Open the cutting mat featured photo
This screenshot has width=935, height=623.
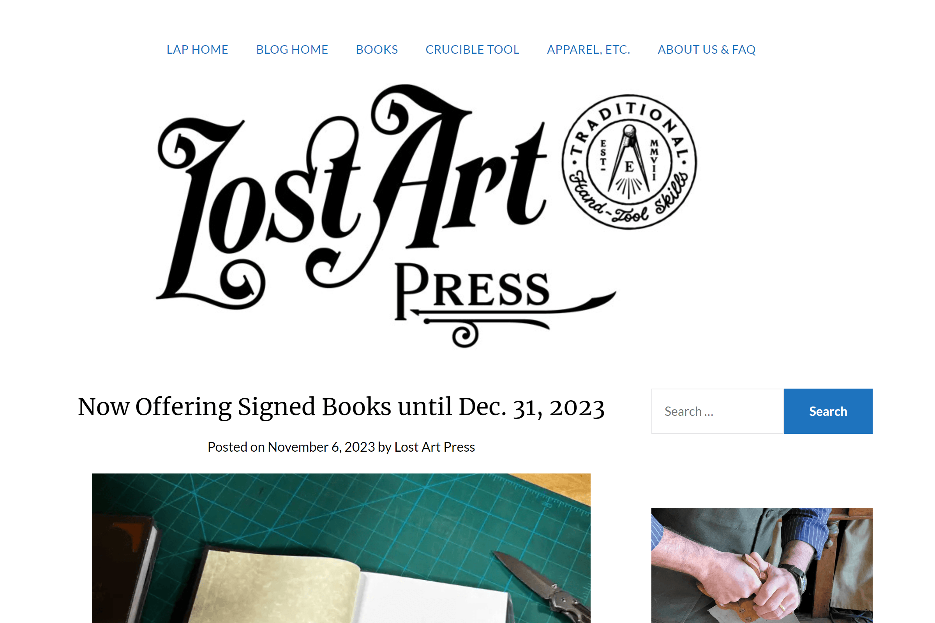point(341,548)
